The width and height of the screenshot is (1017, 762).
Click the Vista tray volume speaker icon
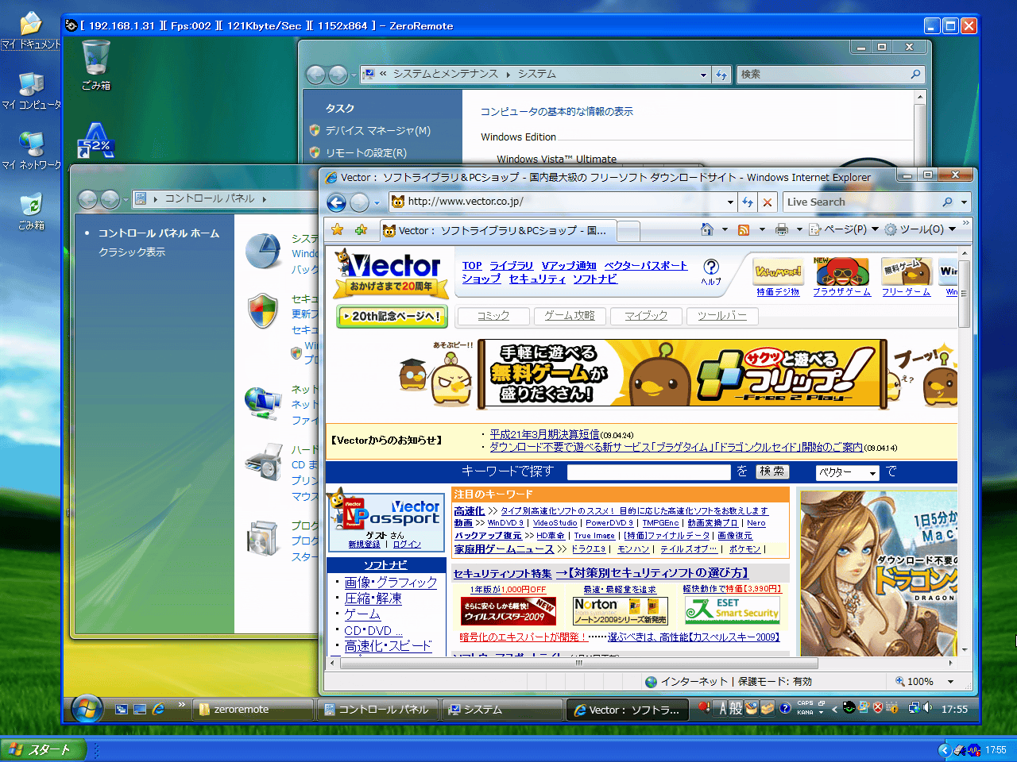point(927,708)
